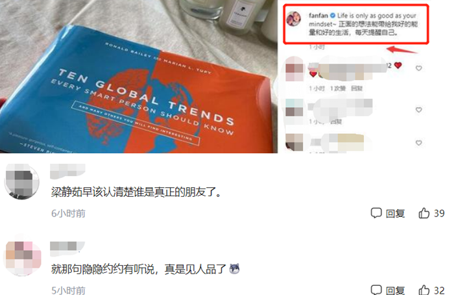This screenshot has width=460, height=295.
Task: Click the 39 like count
Action: (x=439, y=213)
